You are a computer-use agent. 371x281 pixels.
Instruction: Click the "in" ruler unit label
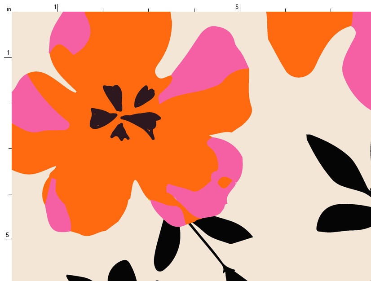(x=9, y=9)
